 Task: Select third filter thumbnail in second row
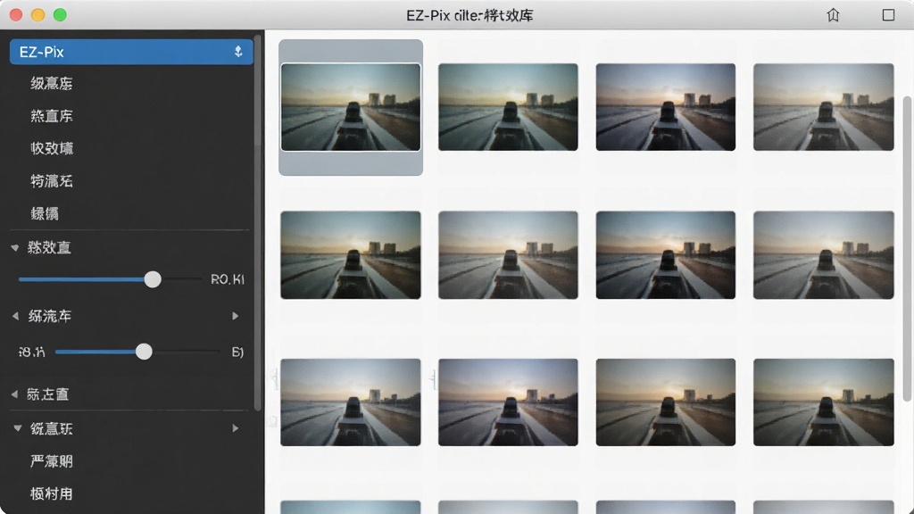pyautogui.click(x=666, y=255)
